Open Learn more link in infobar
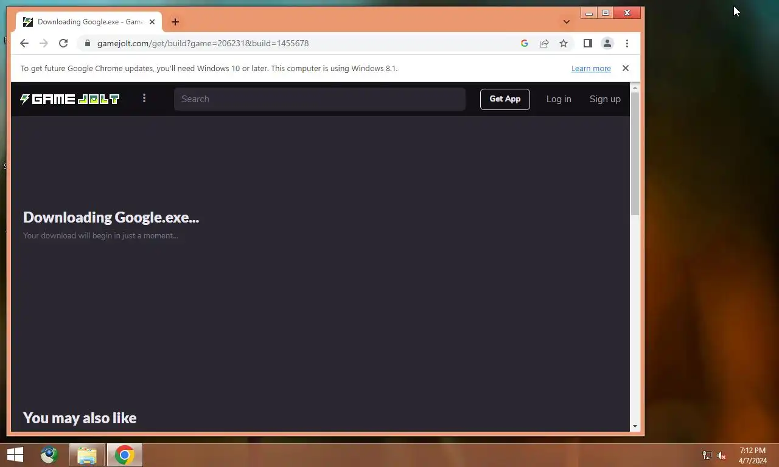The height and width of the screenshot is (467, 779). click(x=591, y=69)
